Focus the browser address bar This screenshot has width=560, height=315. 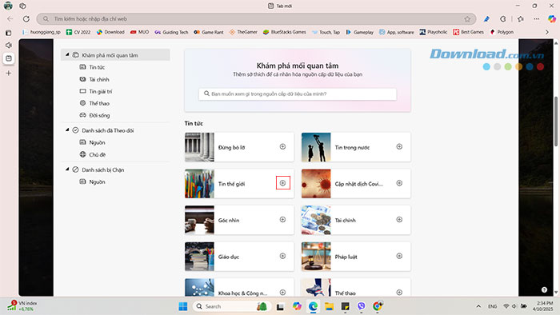255,19
